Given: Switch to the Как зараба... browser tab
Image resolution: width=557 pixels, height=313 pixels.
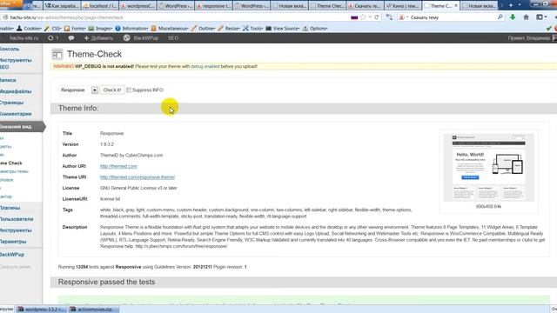Looking at the screenshot, I should (x=62, y=6).
